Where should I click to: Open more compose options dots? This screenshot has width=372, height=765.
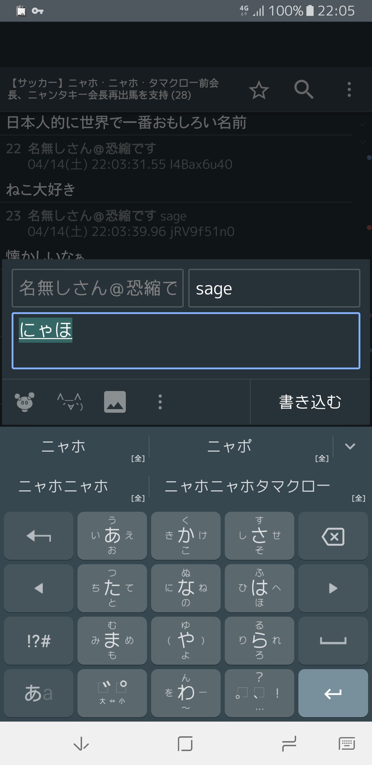point(160,402)
